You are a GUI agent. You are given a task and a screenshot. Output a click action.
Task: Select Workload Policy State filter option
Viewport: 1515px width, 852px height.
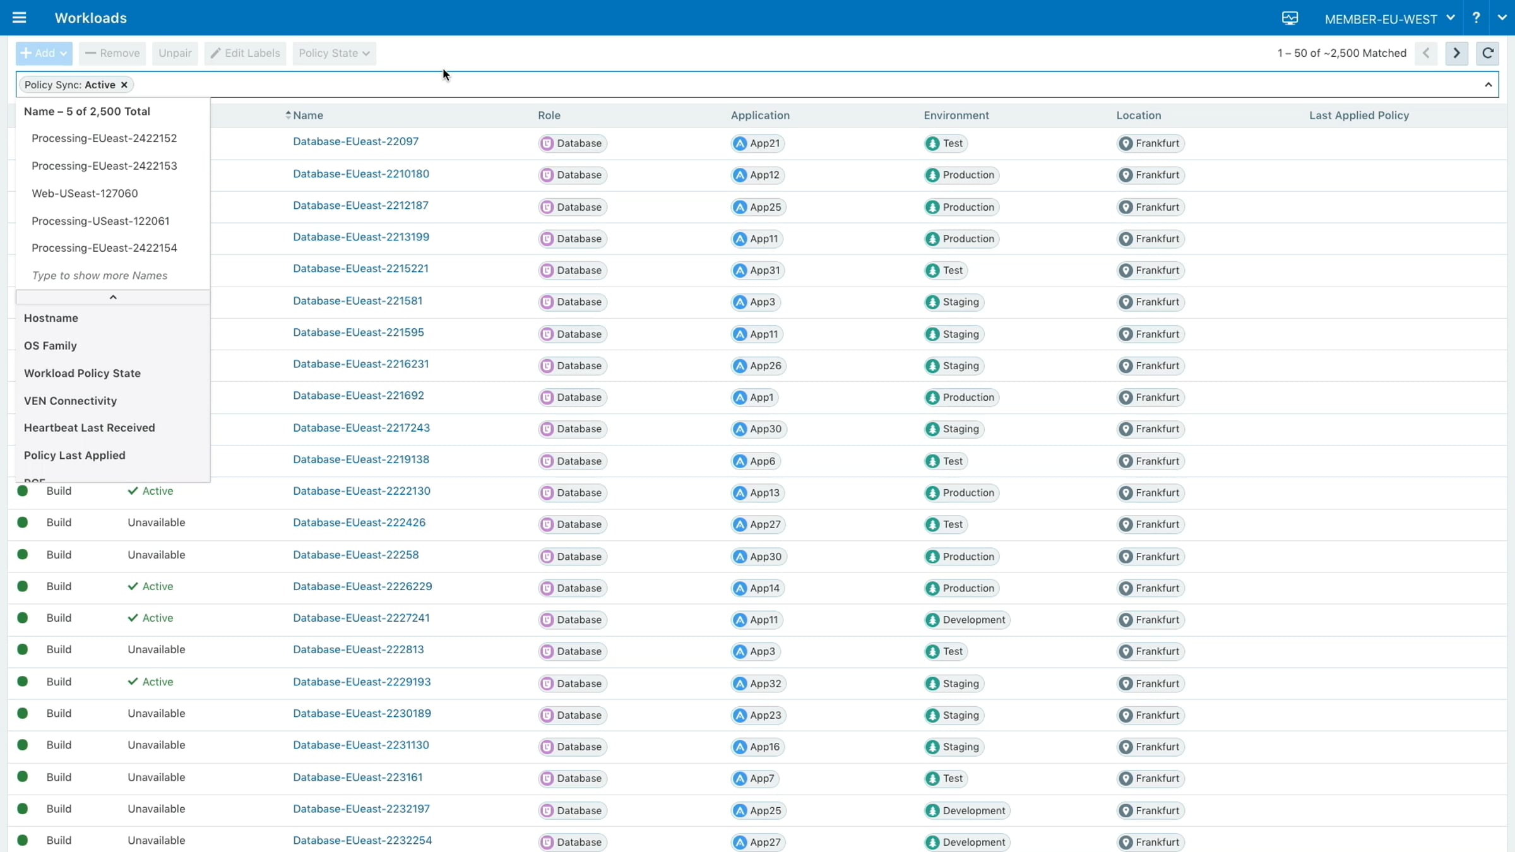pyautogui.click(x=82, y=373)
